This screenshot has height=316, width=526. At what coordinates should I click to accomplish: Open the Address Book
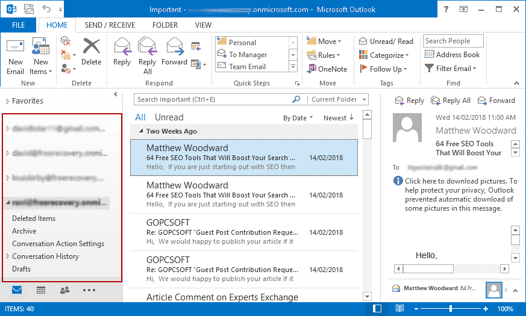452,54
